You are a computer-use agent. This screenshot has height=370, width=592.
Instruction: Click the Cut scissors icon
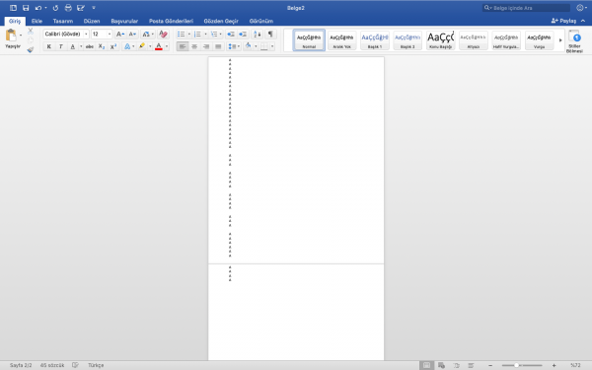click(x=31, y=31)
